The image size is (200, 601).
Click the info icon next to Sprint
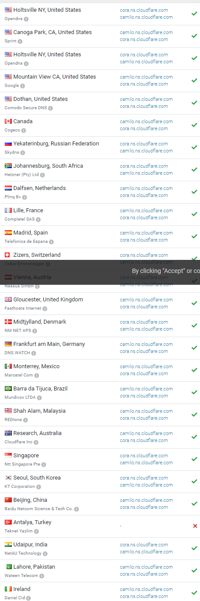point(20,41)
